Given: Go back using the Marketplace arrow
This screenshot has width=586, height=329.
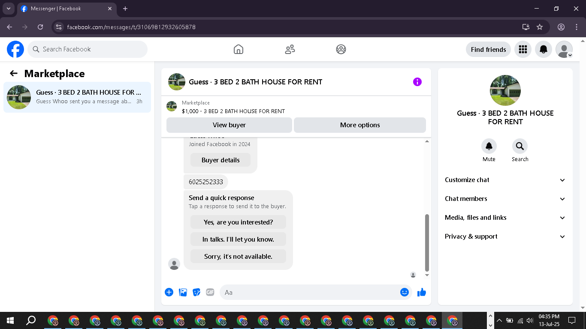Looking at the screenshot, I should pos(14,73).
